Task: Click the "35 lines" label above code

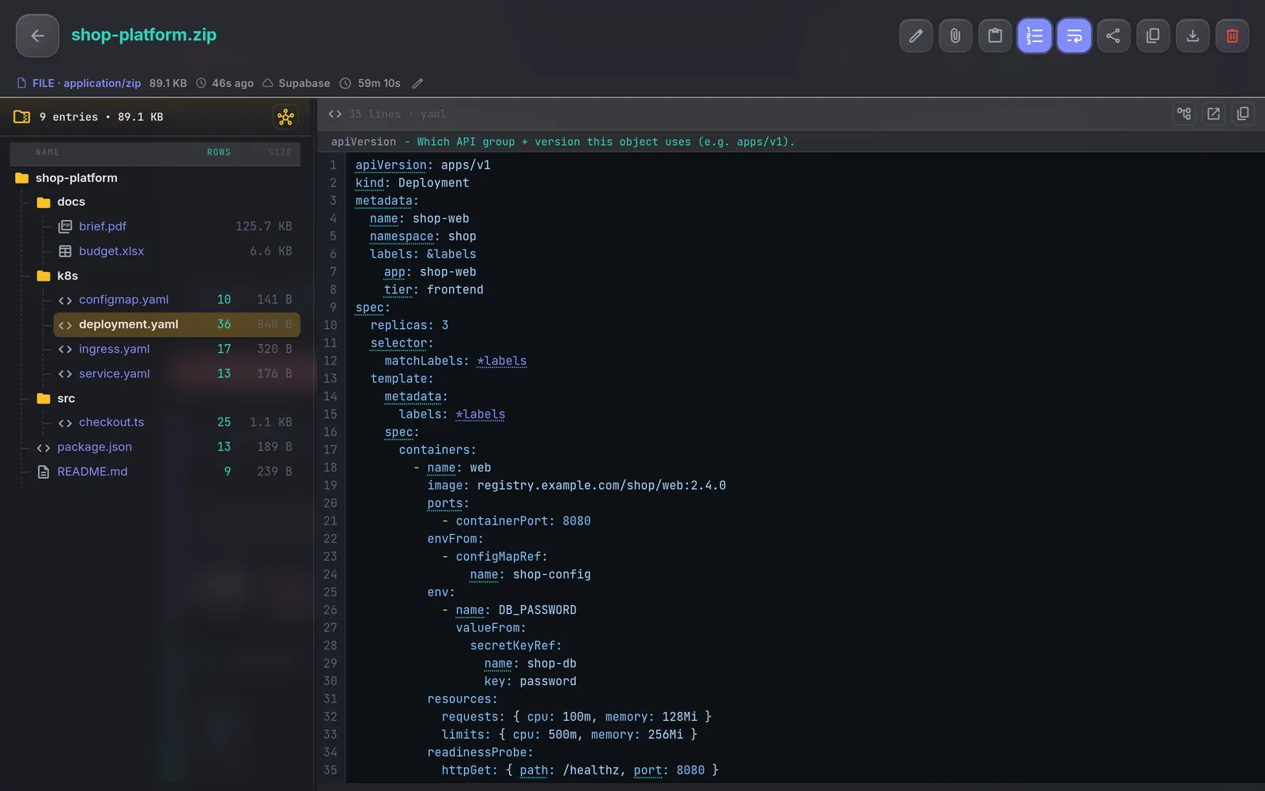Action: click(375, 114)
